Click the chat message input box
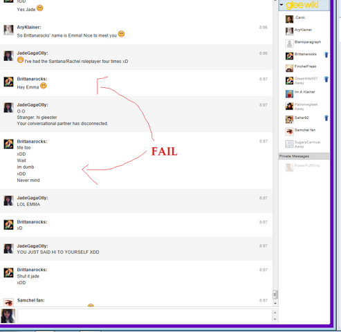This screenshot has height=332, width=341. point(145,316)
